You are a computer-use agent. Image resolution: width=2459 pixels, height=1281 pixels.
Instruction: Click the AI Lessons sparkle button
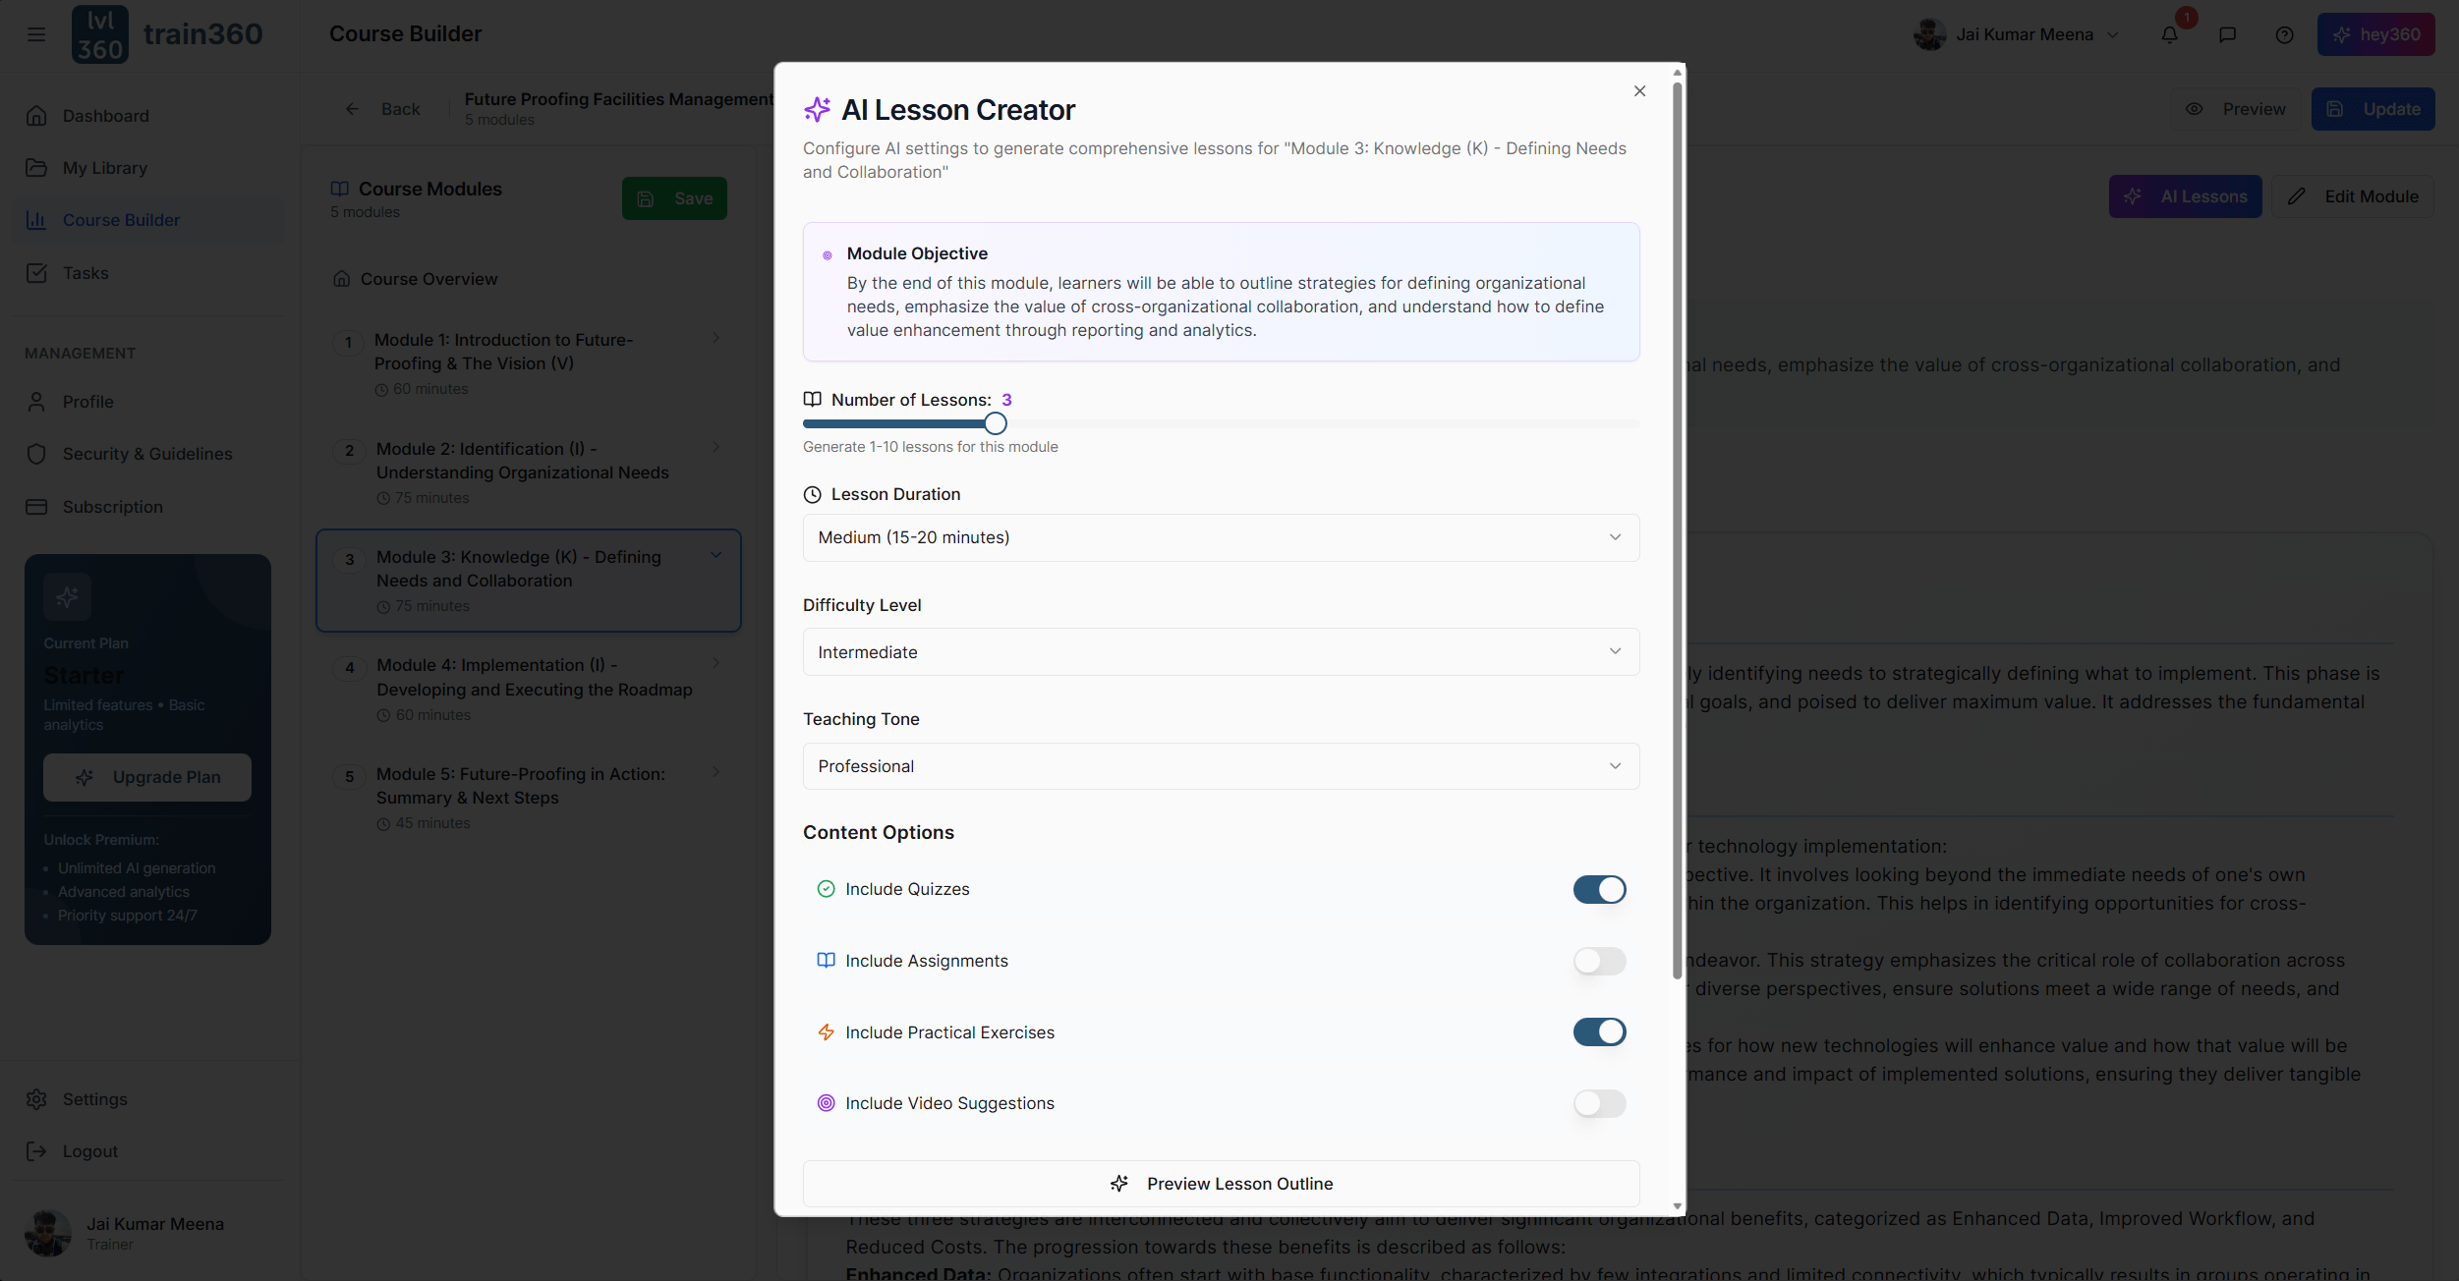coord(2185,195)
